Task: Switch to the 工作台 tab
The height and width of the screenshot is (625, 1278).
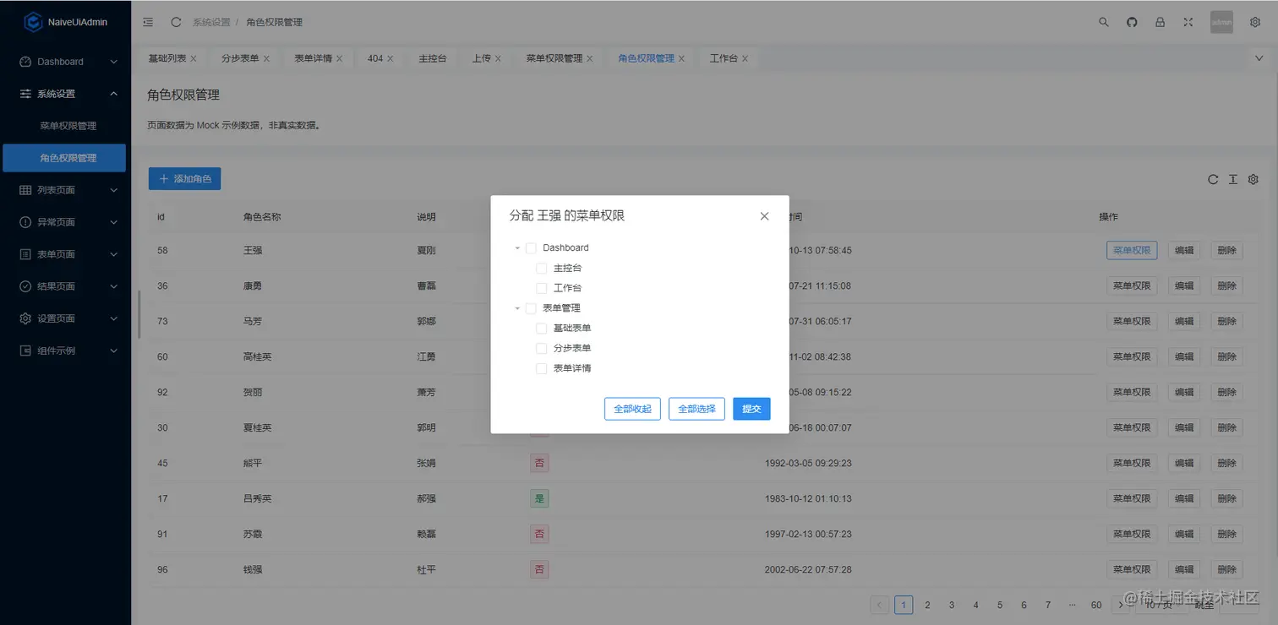Action: [x=723, y=57]
